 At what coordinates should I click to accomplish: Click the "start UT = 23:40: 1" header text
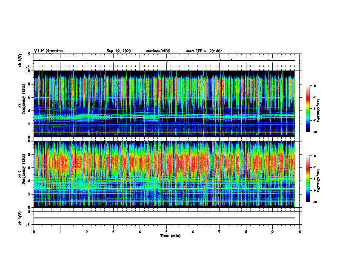coord(206,51)
